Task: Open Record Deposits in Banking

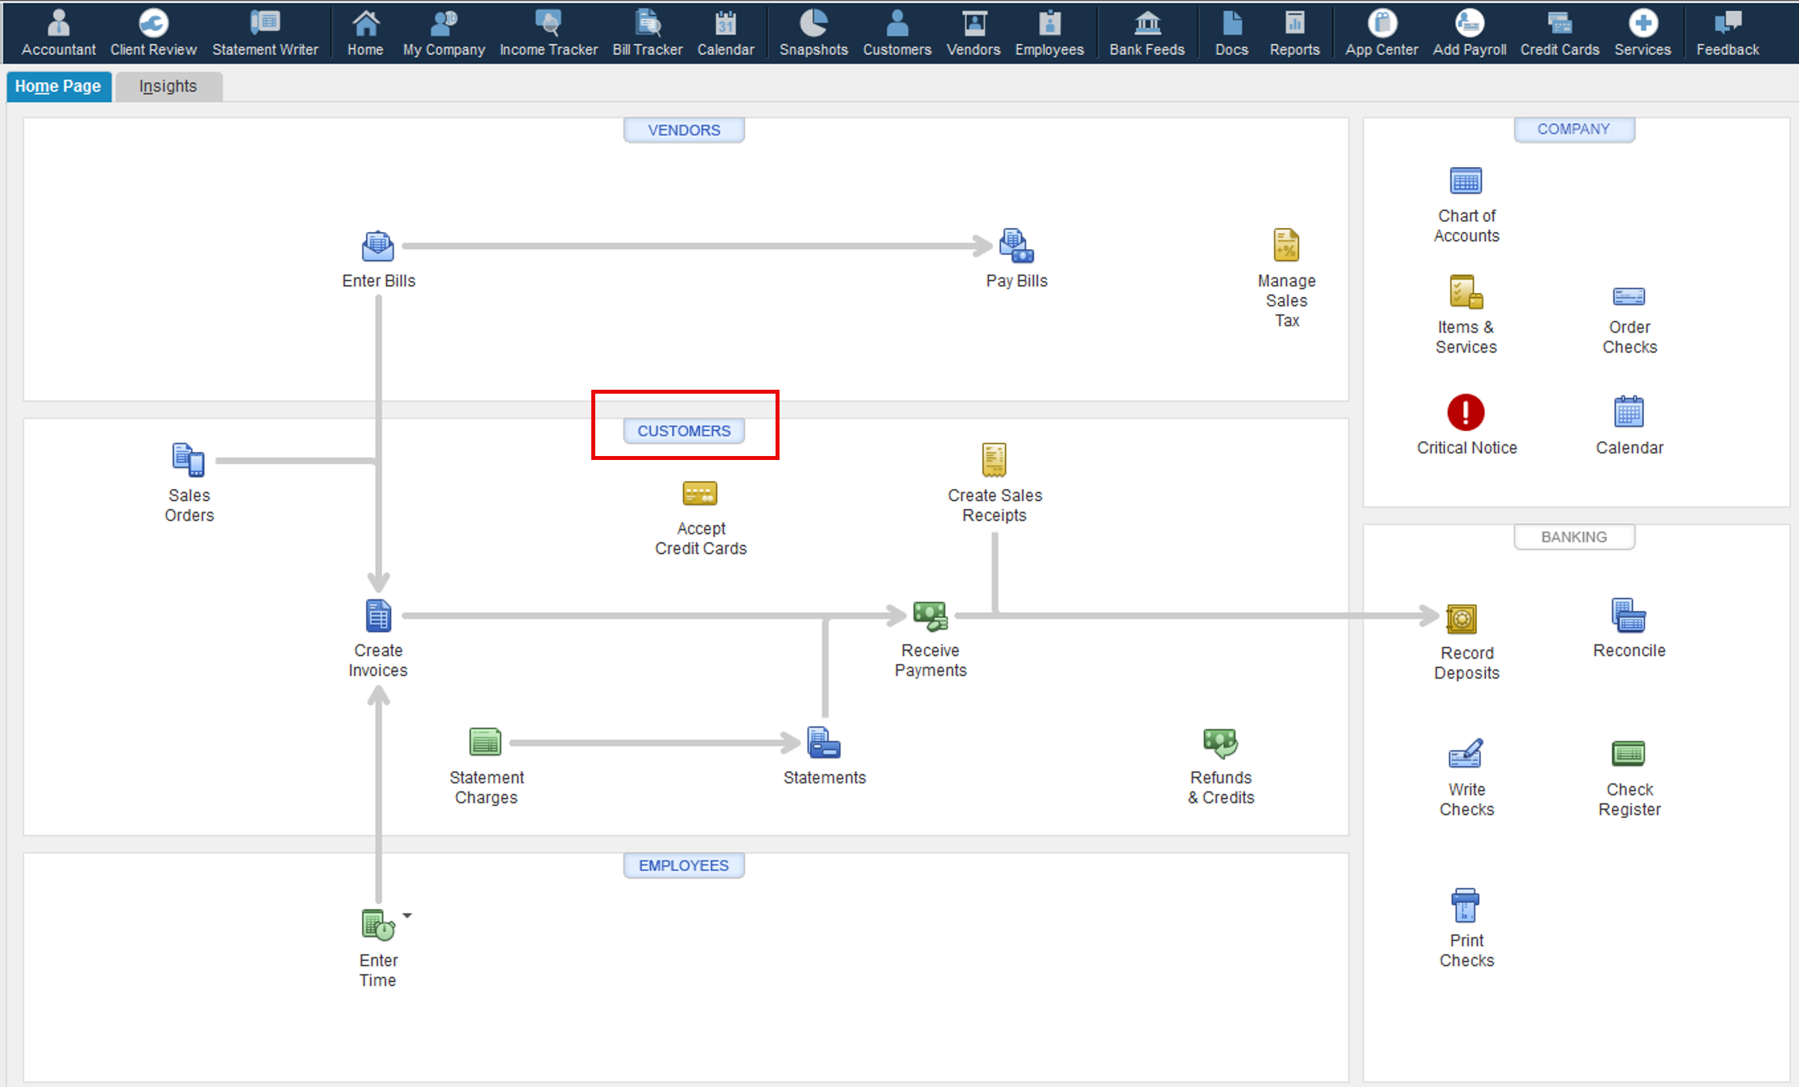Action: pyautogui.click(x=1461, y=620)
